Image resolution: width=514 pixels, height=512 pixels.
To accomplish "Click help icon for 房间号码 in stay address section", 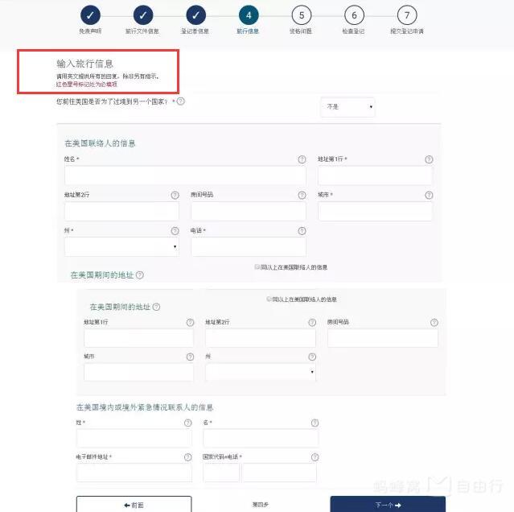I will 434,322.
